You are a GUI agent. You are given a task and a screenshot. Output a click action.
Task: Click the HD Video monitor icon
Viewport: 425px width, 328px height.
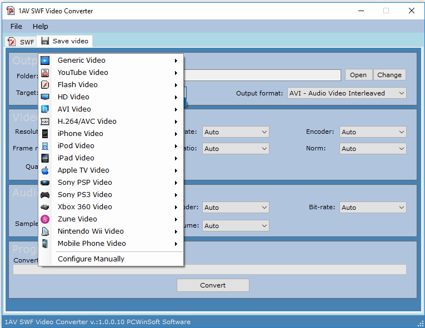coord(45,97)
